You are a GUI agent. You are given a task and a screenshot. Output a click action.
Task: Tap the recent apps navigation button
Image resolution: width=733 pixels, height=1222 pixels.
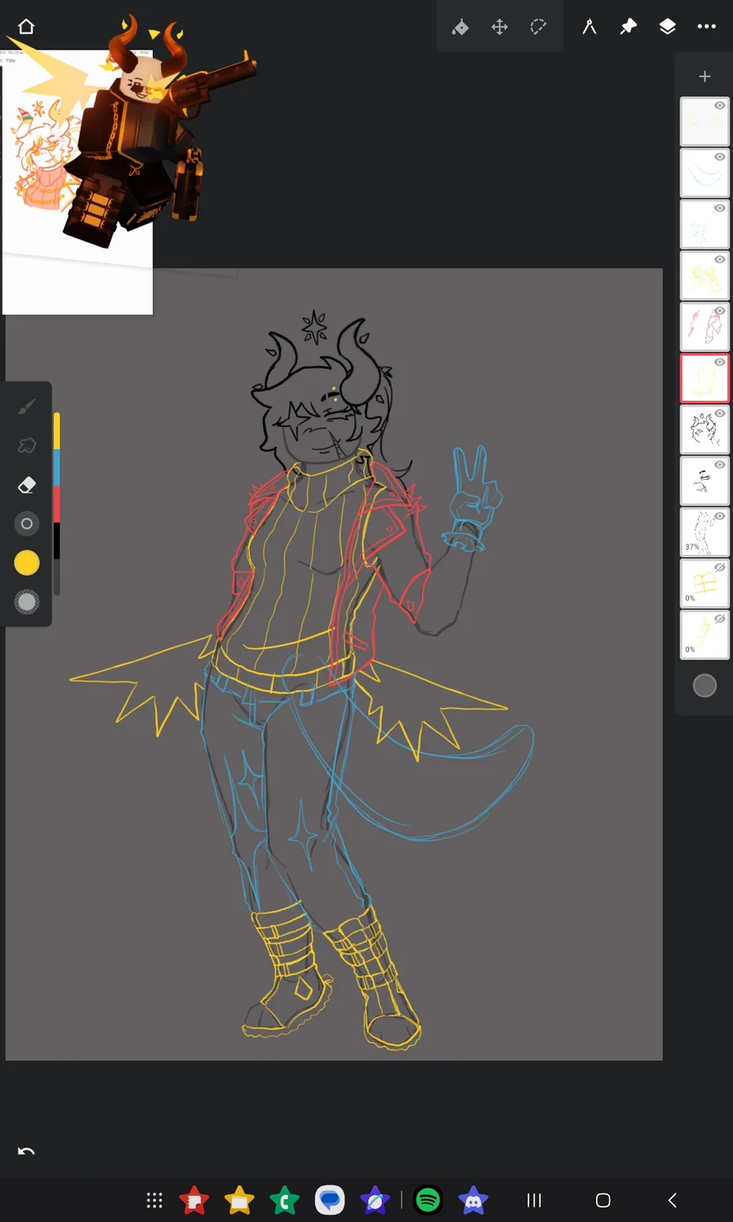tap(534, 1200)
